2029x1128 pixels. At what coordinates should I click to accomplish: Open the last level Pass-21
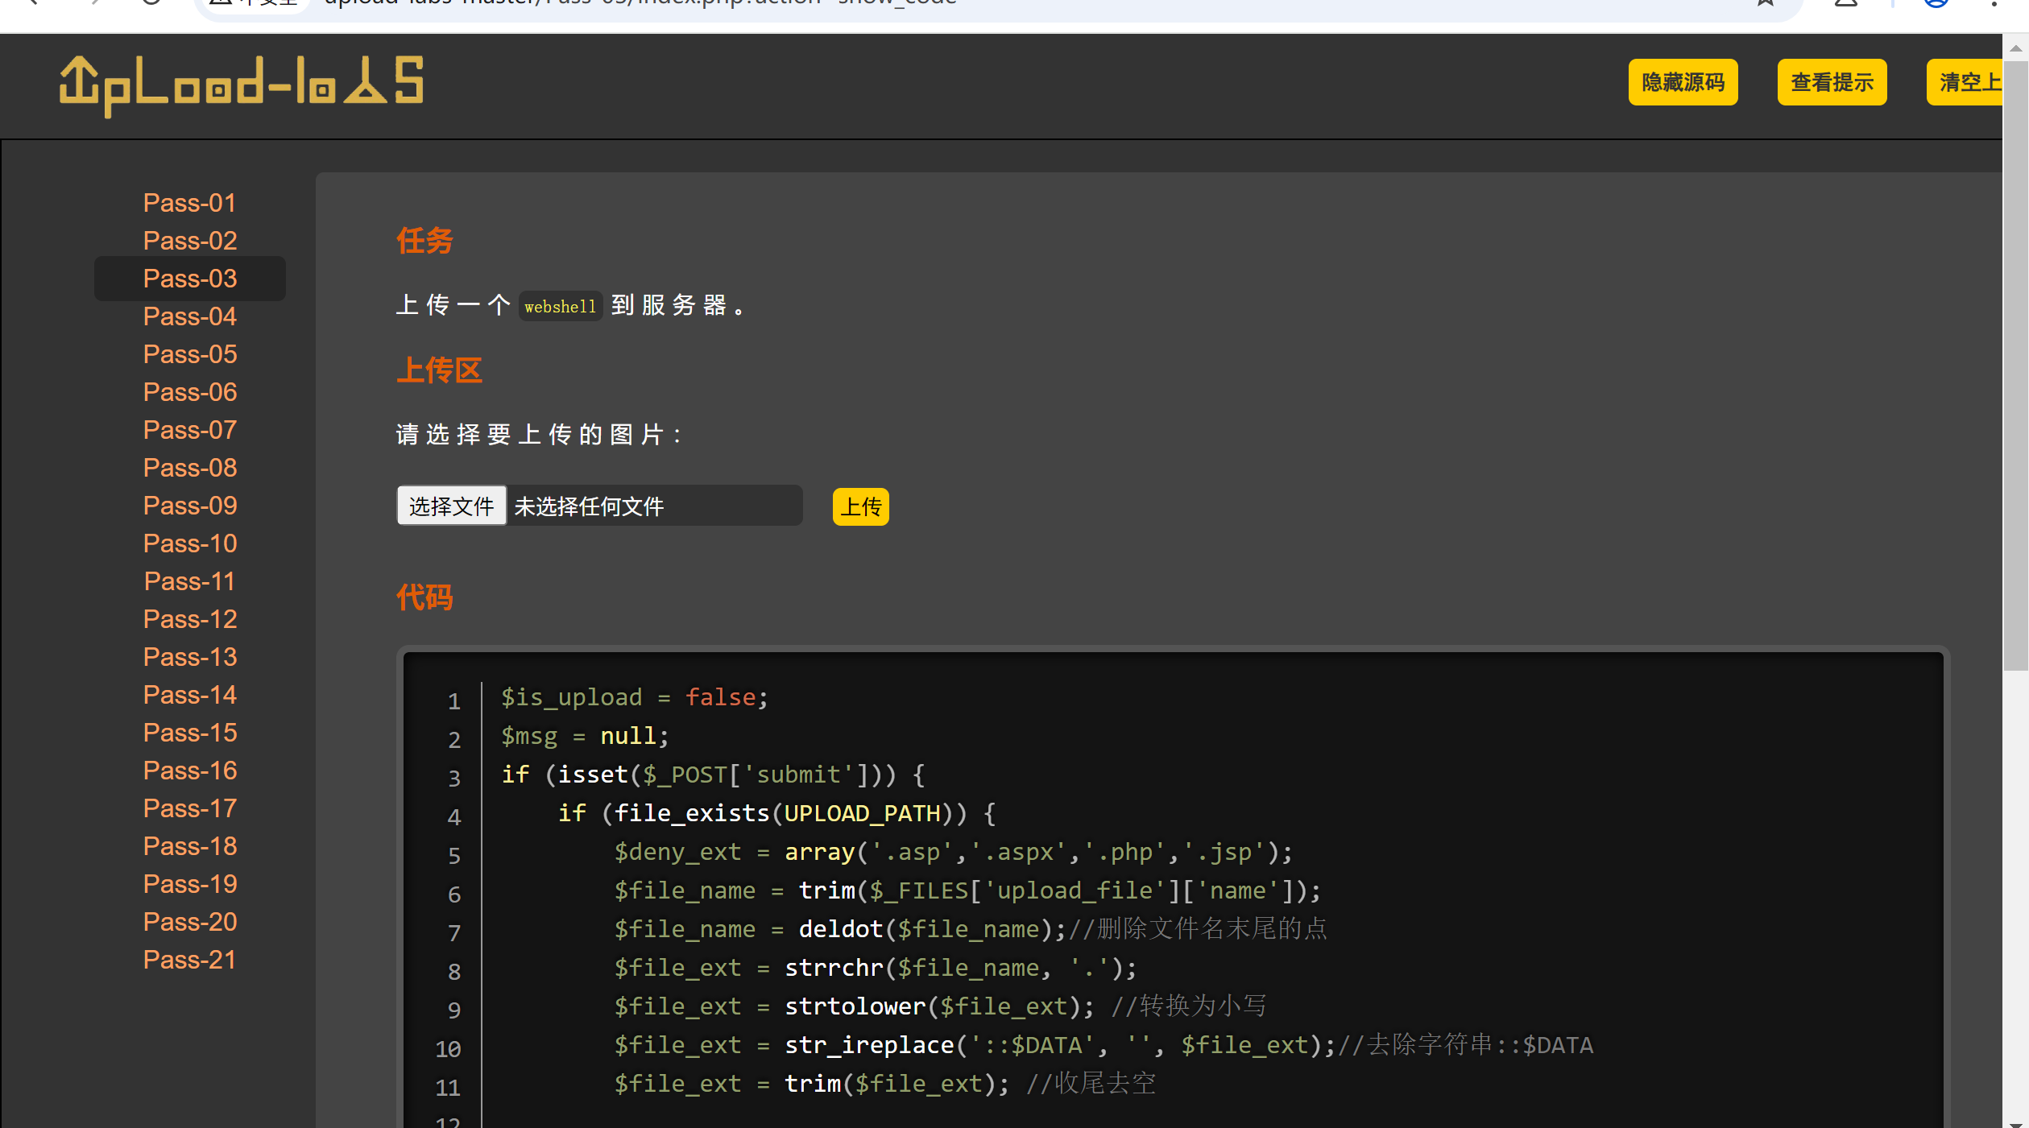tap(190, 960)
